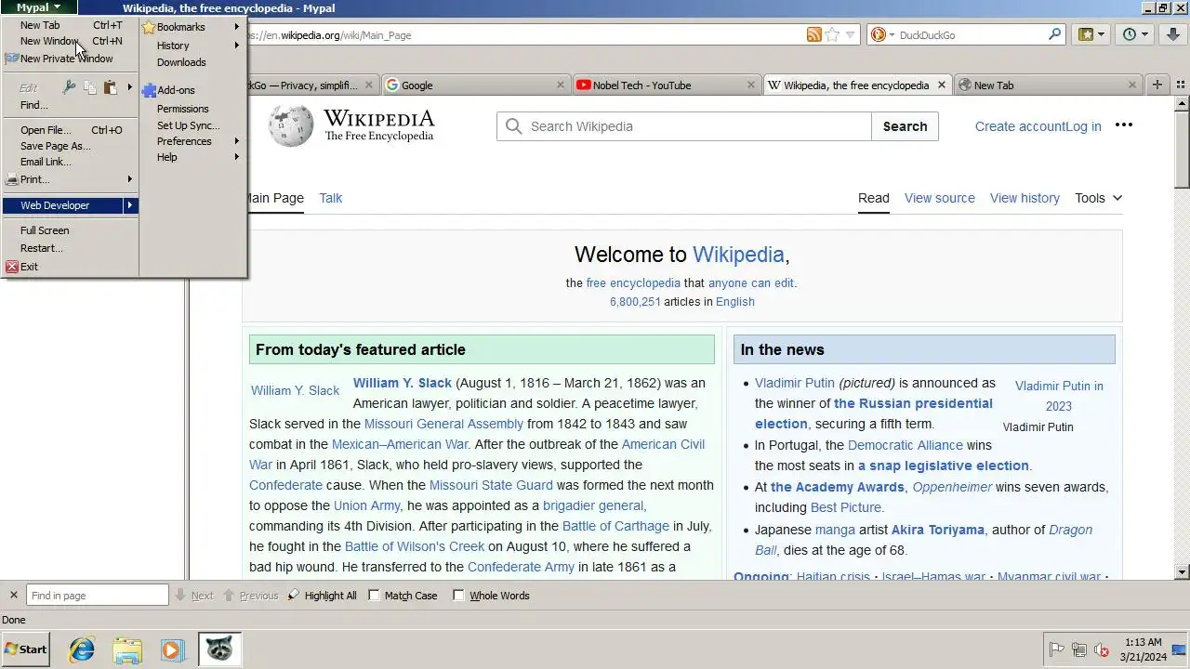The width and height of the screenshot is (1190, 669).
Task: Open the History clock toolbar button
Action: [1130, 34]
